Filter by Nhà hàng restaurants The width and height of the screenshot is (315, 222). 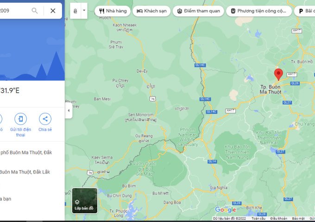click(113, 11)
